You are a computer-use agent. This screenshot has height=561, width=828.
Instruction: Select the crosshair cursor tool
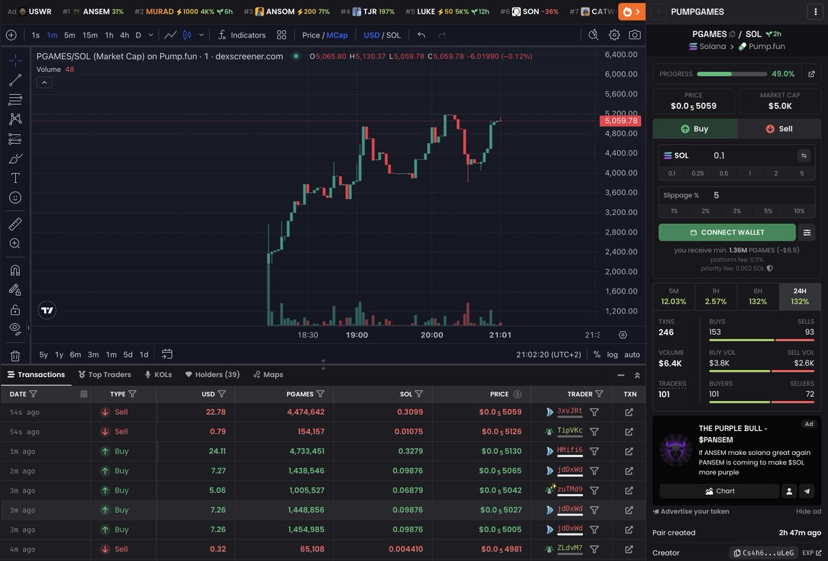15,61
